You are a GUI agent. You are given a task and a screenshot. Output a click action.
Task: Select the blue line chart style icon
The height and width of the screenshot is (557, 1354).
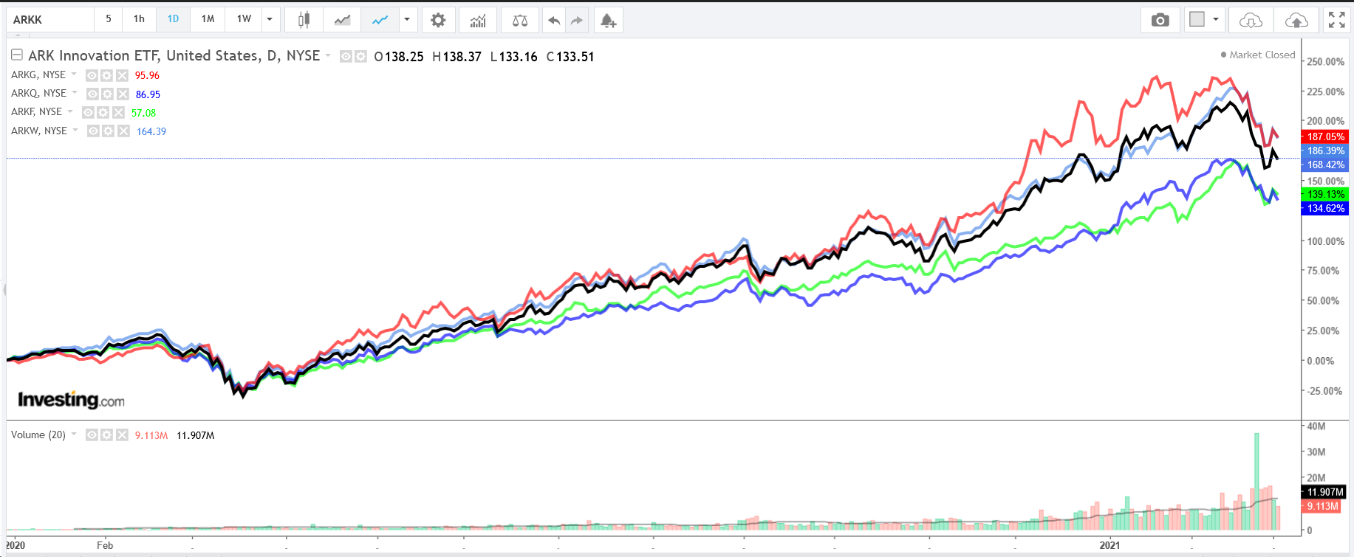click(x=380, y=20)
